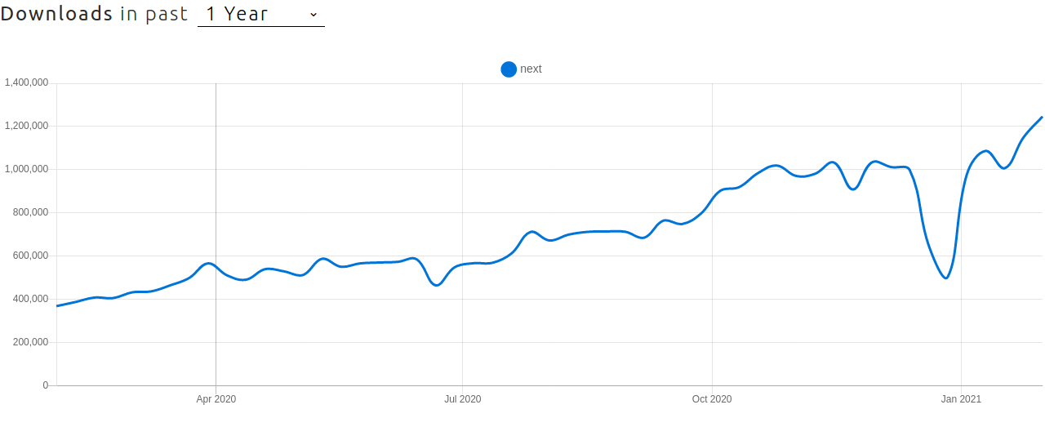The width and height of the screenshot is (1045, 427).
Task: Click the "Downloads" heading text
Action: [x=57, y=14]
